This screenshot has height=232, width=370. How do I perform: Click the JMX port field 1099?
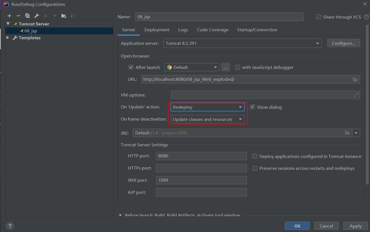[201, 180]
